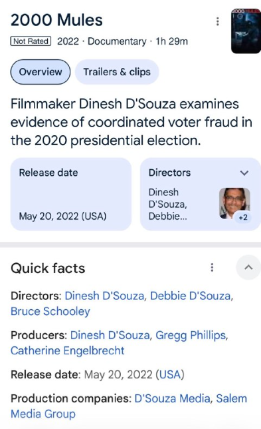Screen dimensions: 261x429
Task: Tap Dinesh D'Souza's photo in Directors card
Action: click(x=234, y=203)
